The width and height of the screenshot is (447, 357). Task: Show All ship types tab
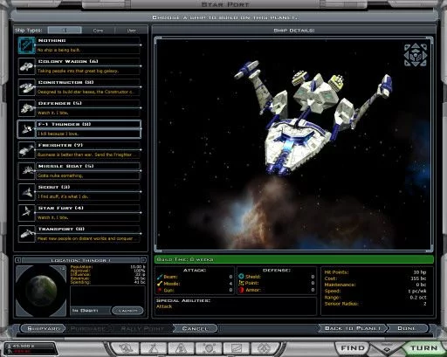(x=65, y=31)
